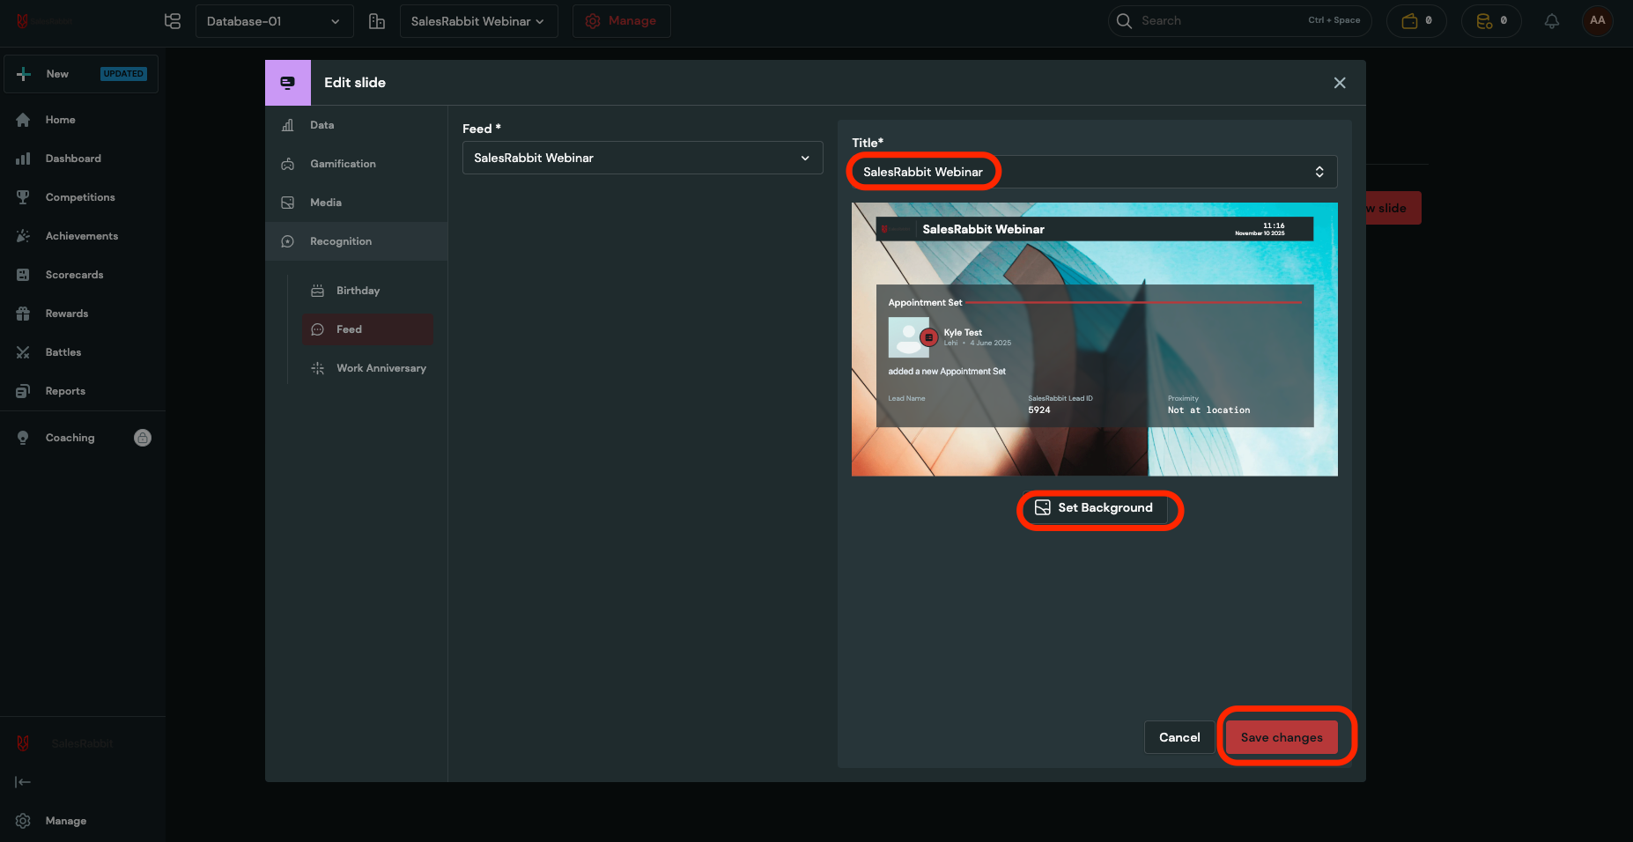Screen dimensions: 1633x842
Task: Click the AA user avatar
Action: coord(1597,21)
